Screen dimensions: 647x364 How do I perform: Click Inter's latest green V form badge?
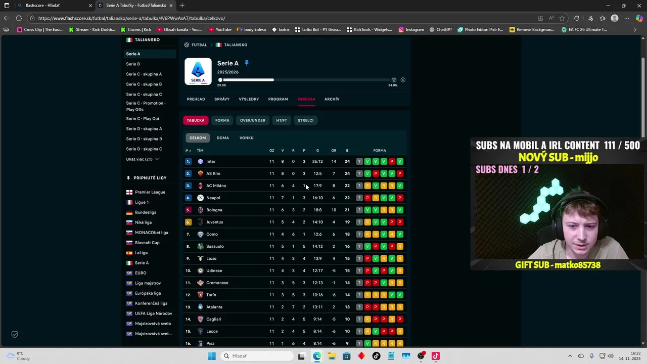coord(400,161)
